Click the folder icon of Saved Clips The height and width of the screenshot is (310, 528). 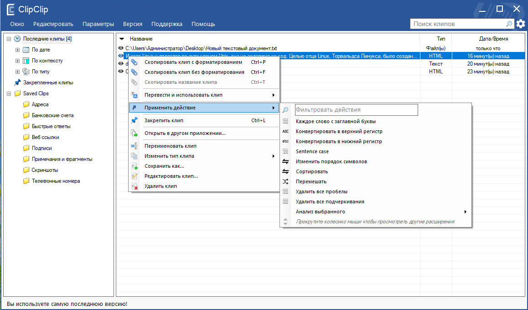tap(17, 93)
